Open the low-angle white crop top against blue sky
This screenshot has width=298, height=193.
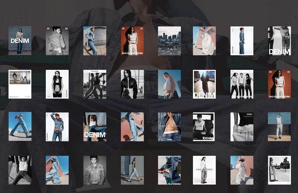click(x=169, y=84)
